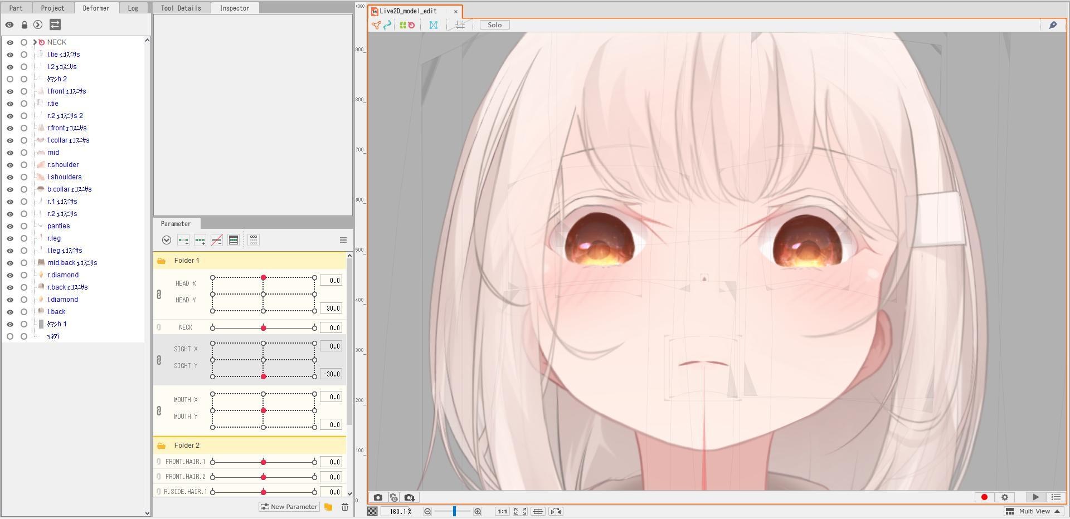This screenshot has height=519, width=1070.
Task: Toggle the grid display icon
Action: 460,25
